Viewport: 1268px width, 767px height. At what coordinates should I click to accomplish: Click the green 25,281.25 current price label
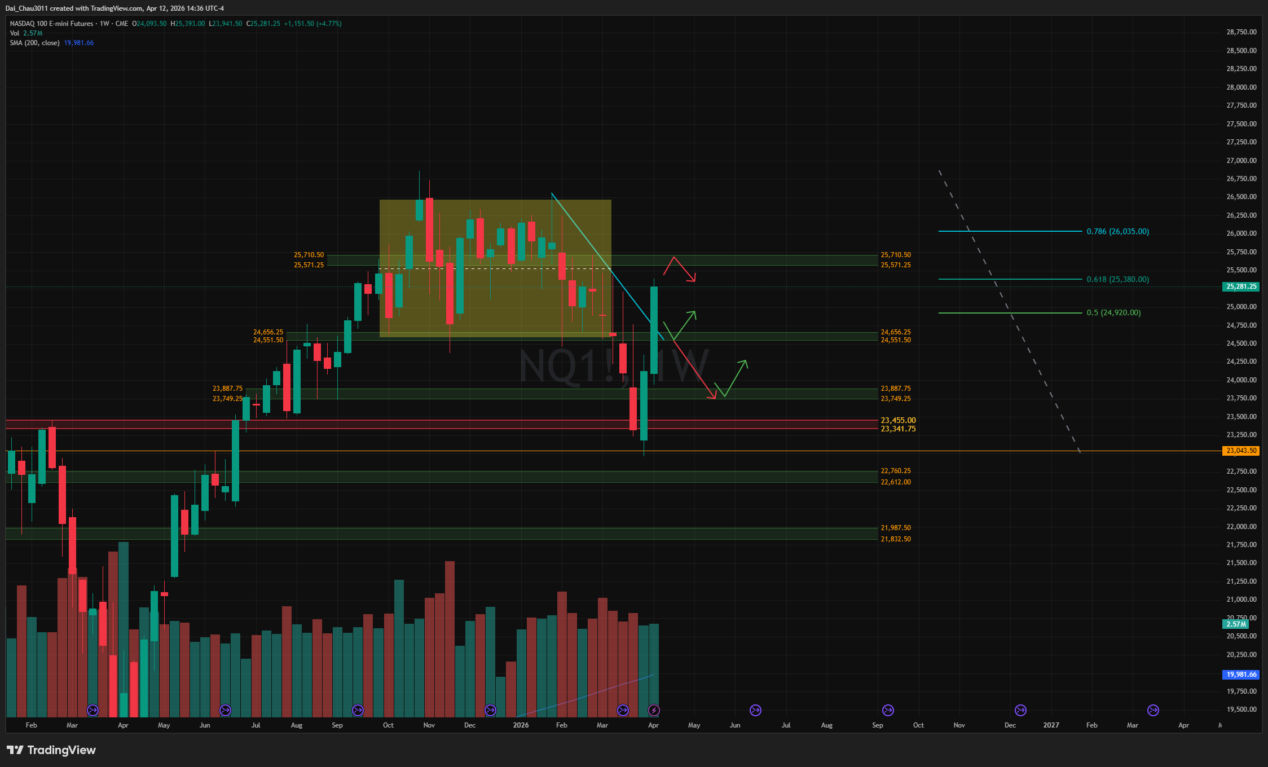click(1241, 286)
